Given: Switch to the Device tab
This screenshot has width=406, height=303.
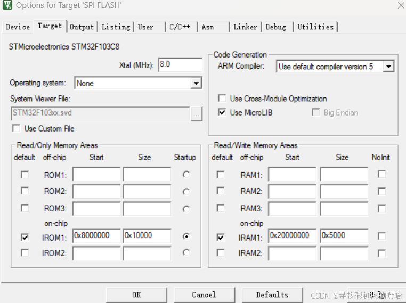Looking at the screenshot, I should tap(18, 27).
